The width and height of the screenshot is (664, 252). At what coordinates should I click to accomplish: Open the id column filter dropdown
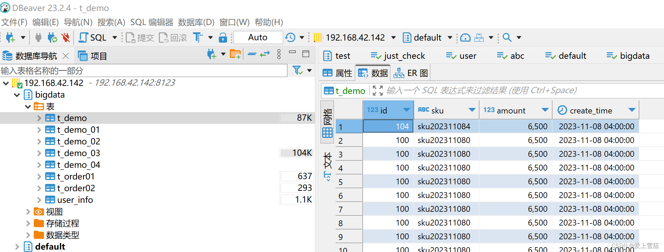(x=406, y=110)
